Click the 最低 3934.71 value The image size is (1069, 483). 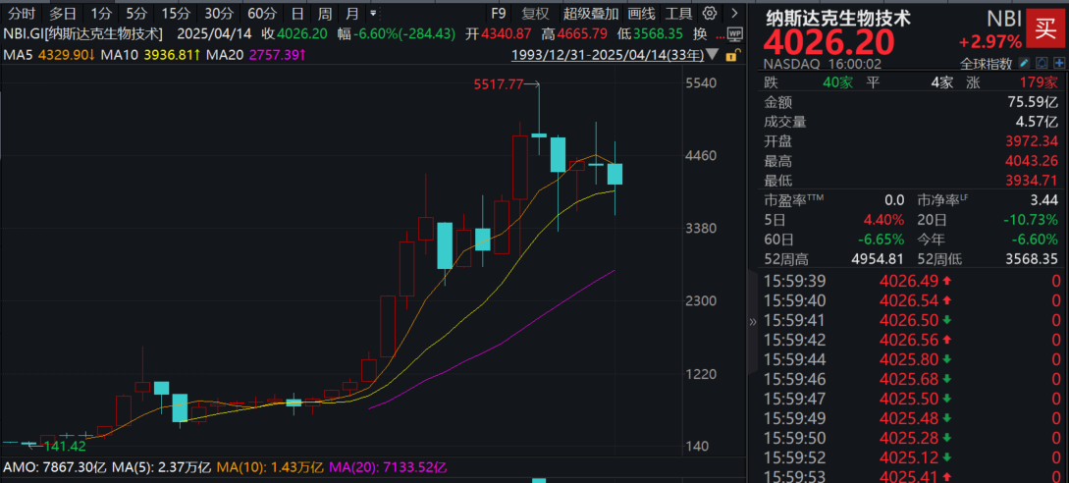tap(1031, 181)
